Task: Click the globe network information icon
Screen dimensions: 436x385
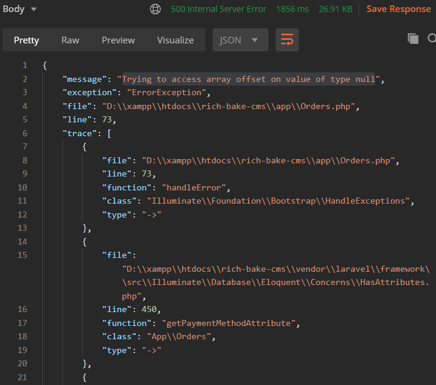Action: click(x=155, y=9)
